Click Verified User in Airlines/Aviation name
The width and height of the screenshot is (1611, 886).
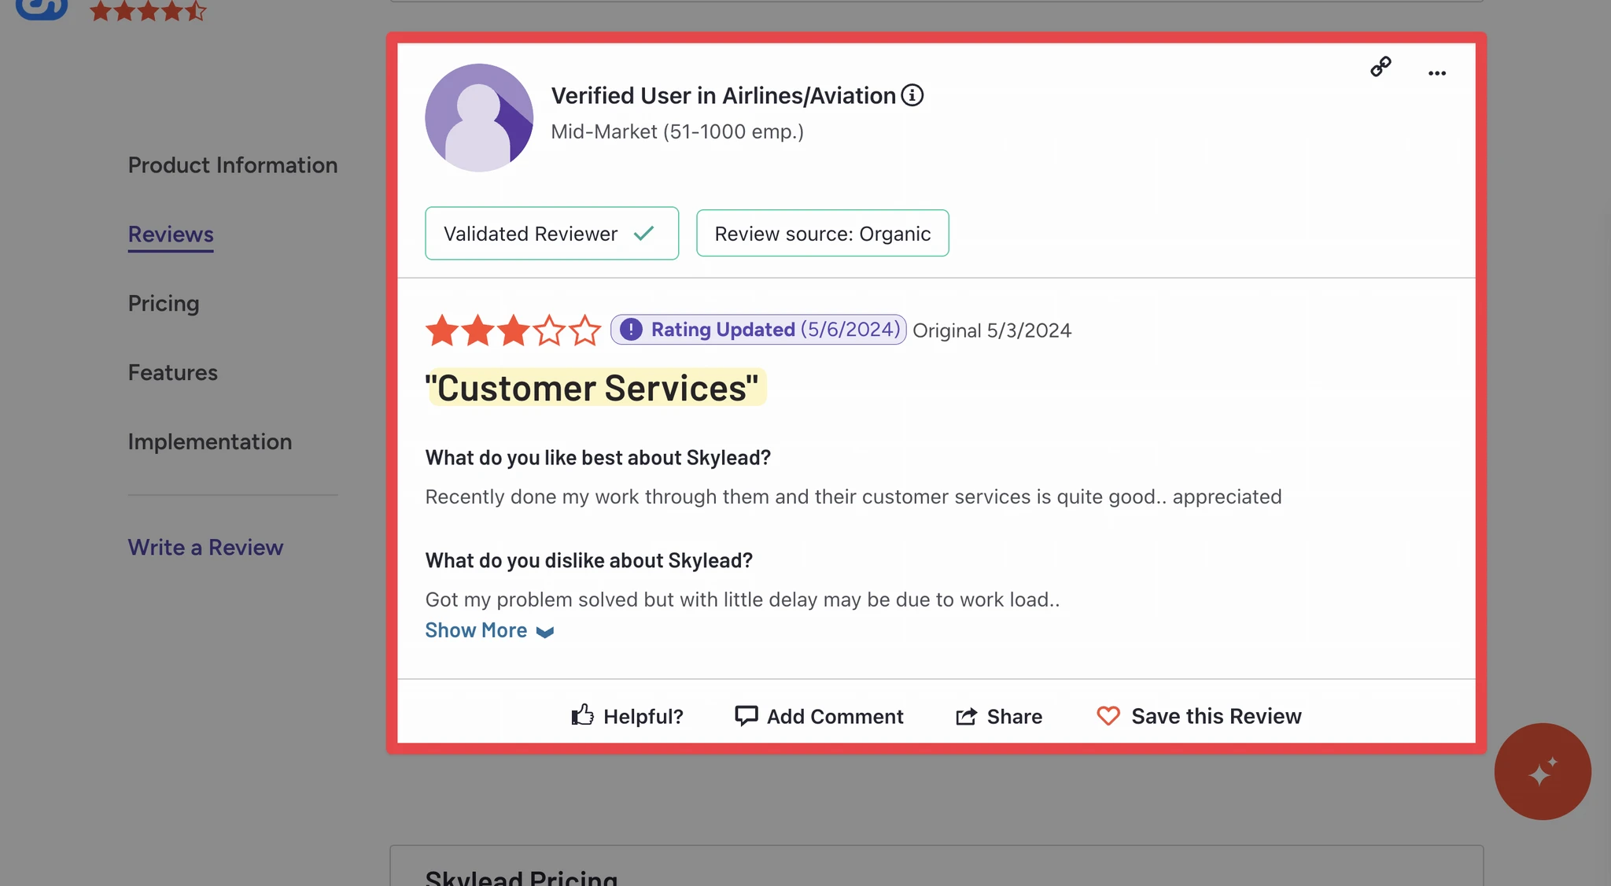point(724,95)
